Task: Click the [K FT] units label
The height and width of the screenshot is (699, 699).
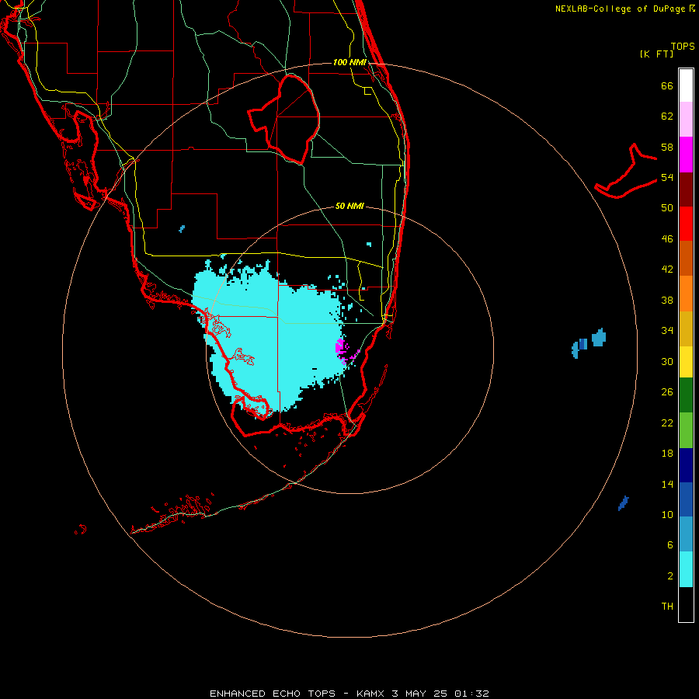Action: click(x=656, y=54)
